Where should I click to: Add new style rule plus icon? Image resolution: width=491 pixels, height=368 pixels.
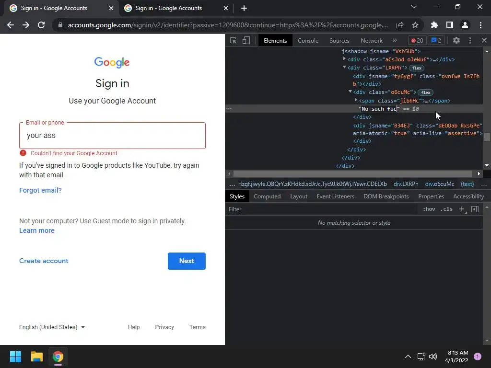pyautogui.click(x=462, y=209)
